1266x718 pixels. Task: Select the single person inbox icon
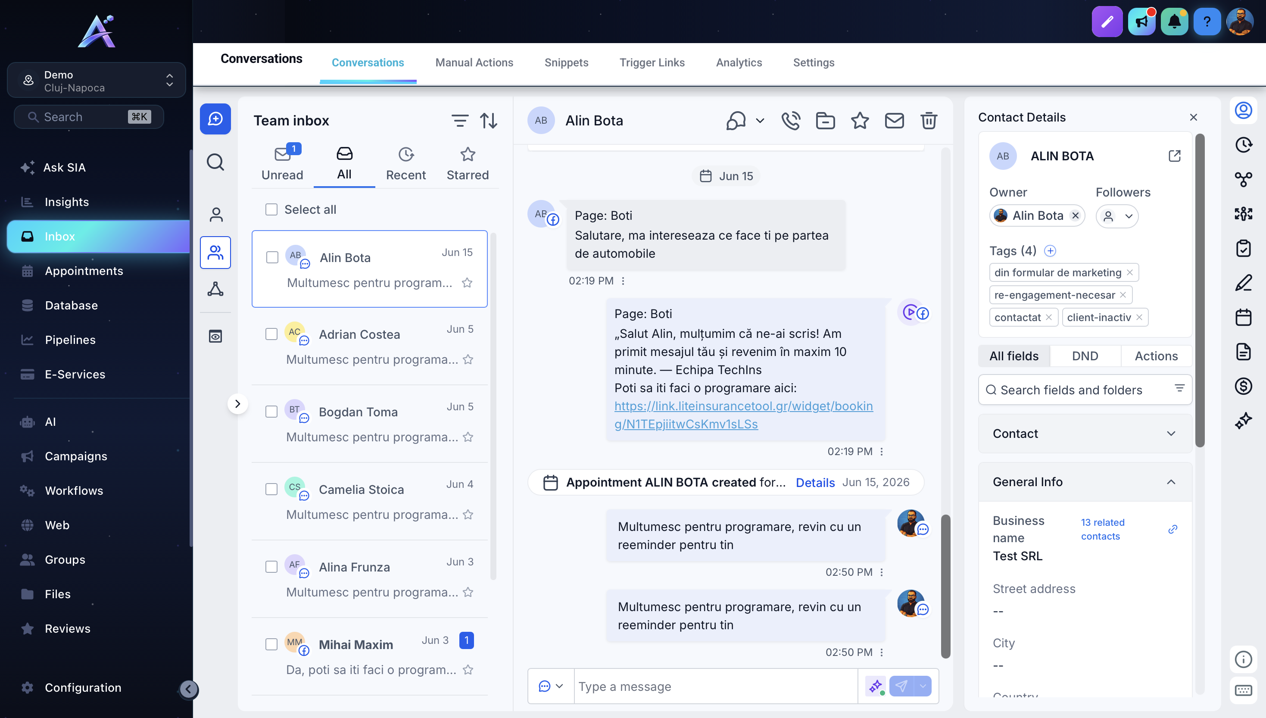pyautogui.click(x=215, y=215)
